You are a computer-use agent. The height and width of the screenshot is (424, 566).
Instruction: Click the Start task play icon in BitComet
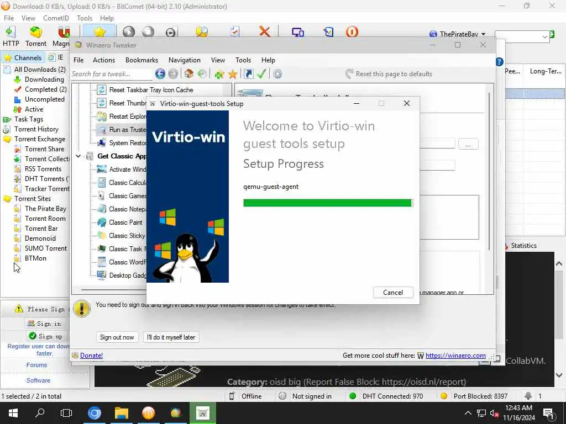(128, 31)
